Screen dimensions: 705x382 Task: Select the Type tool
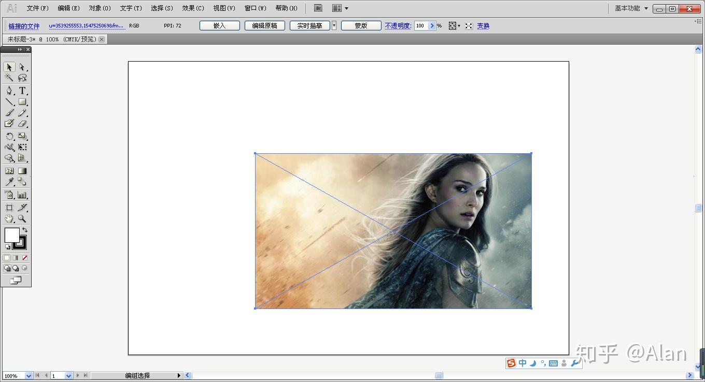pos(22,91)
